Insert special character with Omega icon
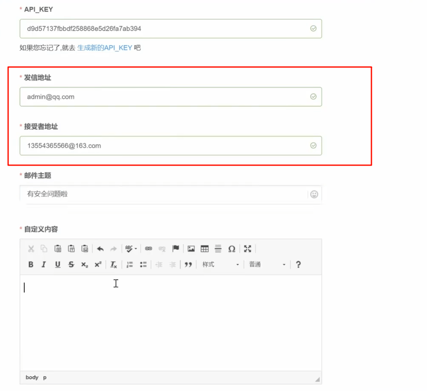Image resolution: width=427 pixels, height=391 pixels. coord(232,248)
